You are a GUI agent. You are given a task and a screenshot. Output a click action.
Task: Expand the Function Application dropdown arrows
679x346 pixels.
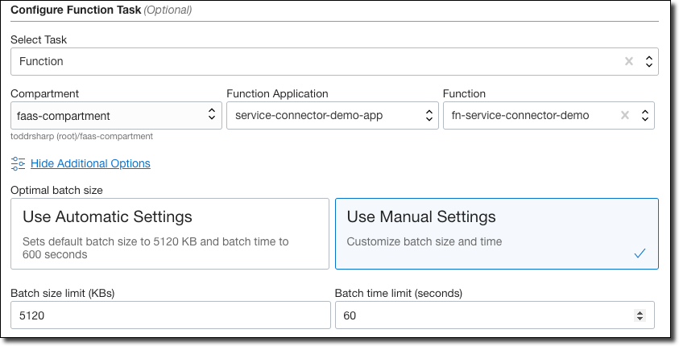point(429,115)
